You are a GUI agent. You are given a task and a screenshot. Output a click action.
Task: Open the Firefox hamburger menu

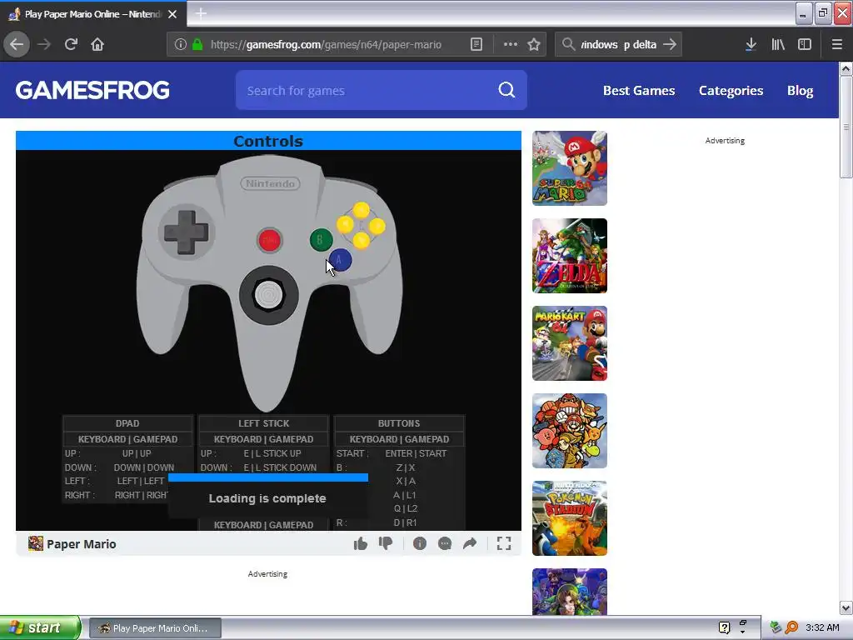point(836,44)
